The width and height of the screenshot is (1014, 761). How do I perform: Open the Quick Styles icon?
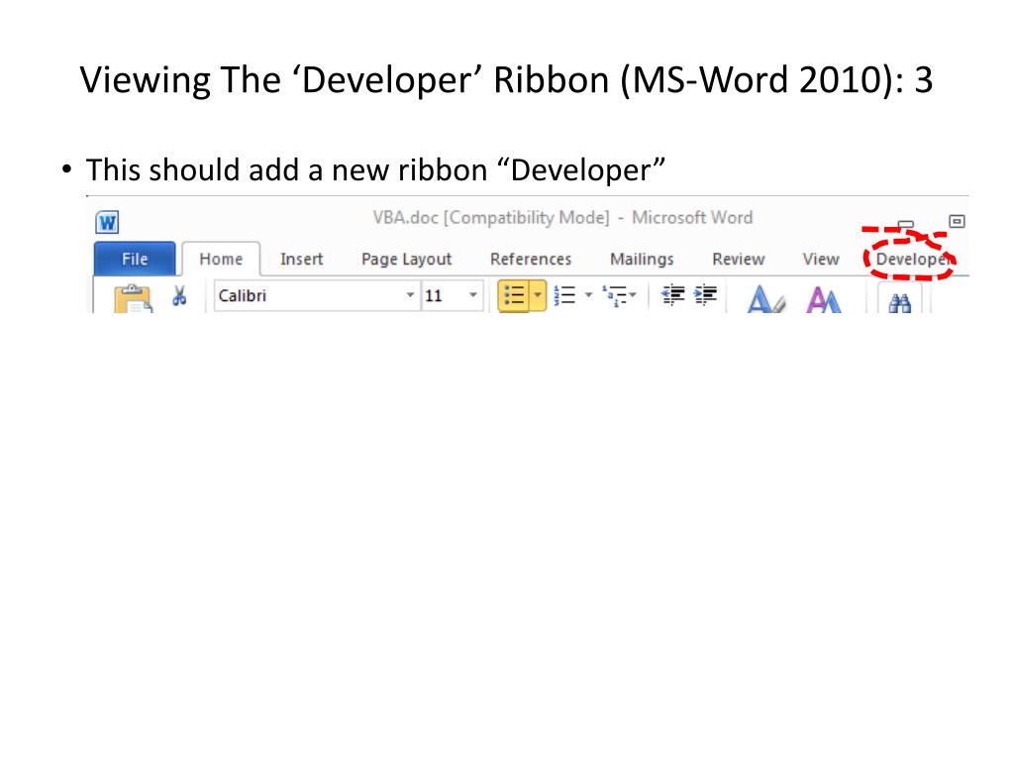click(765, 299)
